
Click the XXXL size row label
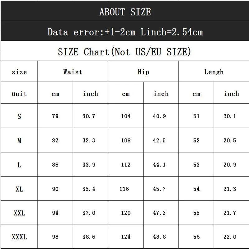(19, 237)
